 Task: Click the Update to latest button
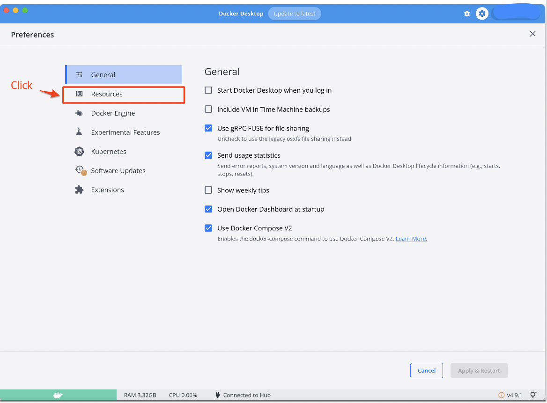click(x=295, y=14)
